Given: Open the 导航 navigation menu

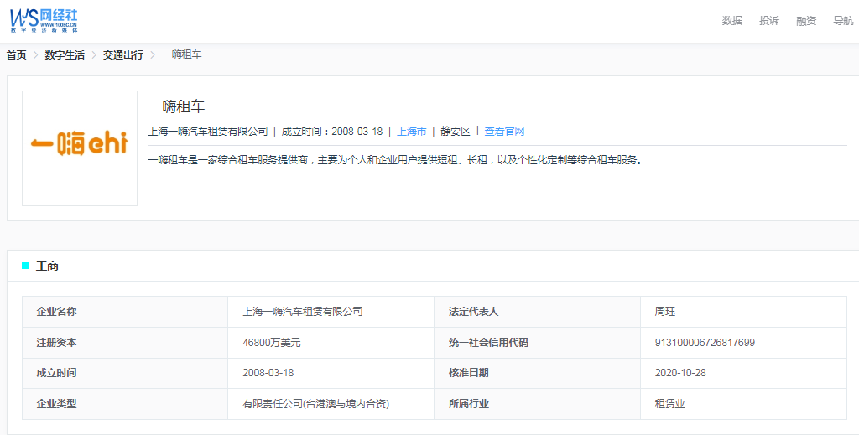Looking at the screenshot, I should pos(843,21).
